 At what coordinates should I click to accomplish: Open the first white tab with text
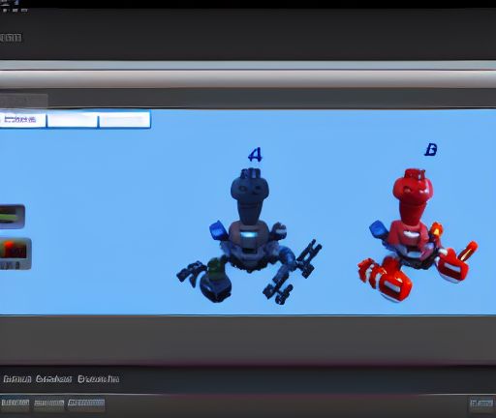(x=22, y=120)
